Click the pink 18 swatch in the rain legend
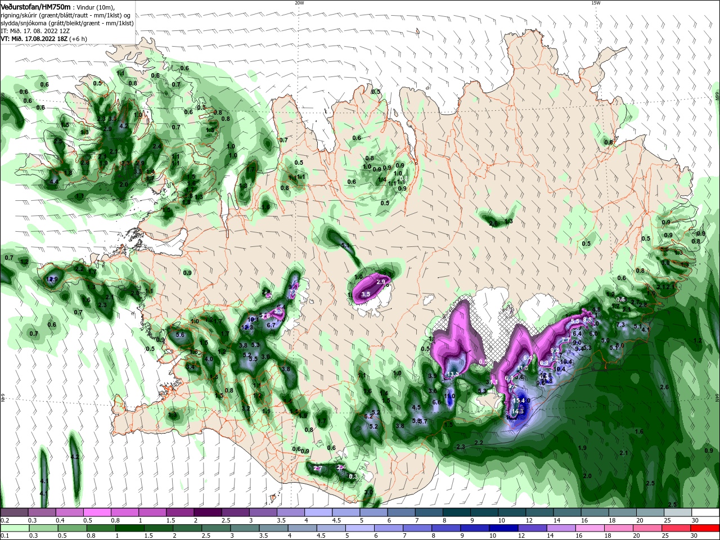This screenshot has height=540, width=720. 618,528
